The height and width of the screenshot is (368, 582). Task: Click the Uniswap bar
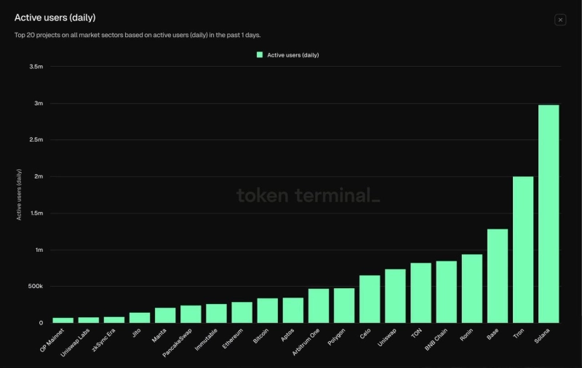tap(395, 295)
